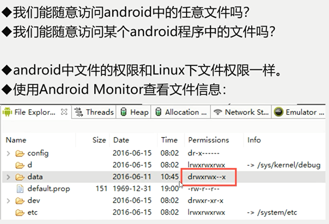Image resolution: width=329 pixels, height=224 pixels.
Task: Select the data row name
Action: 35,177
